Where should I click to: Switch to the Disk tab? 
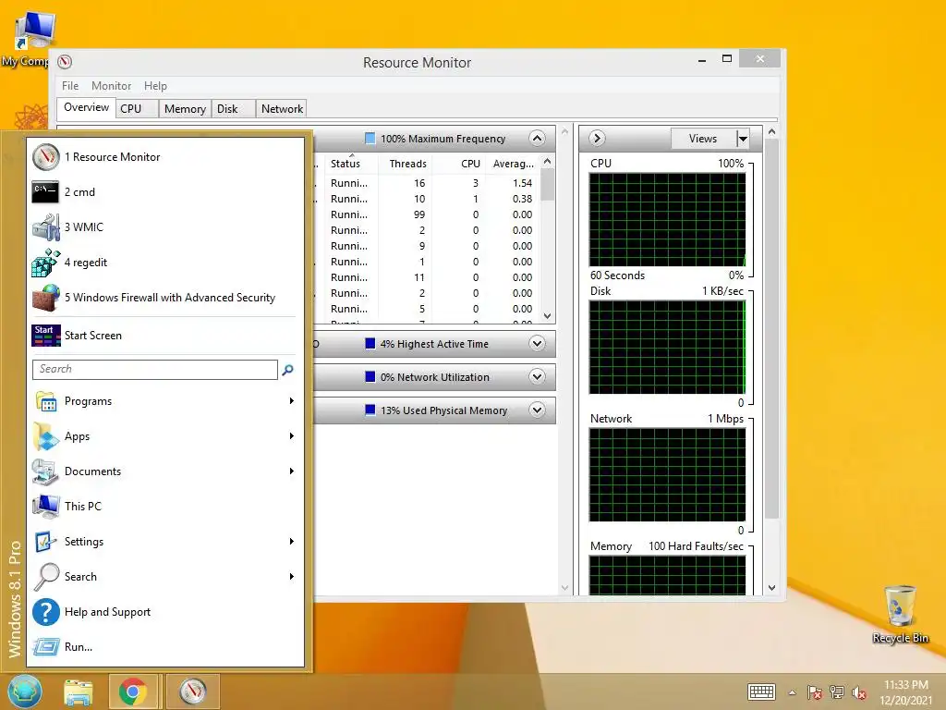click(234, 109)
